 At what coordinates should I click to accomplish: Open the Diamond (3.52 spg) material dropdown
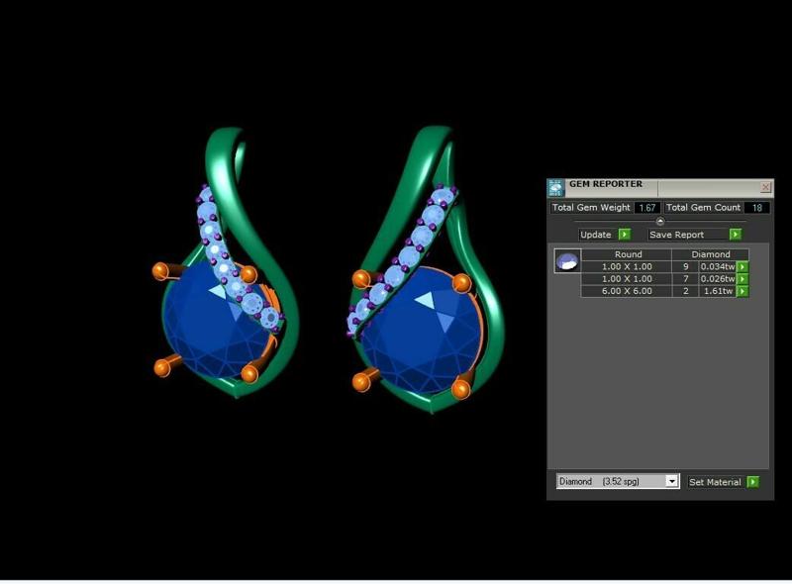tap(671, 481)
